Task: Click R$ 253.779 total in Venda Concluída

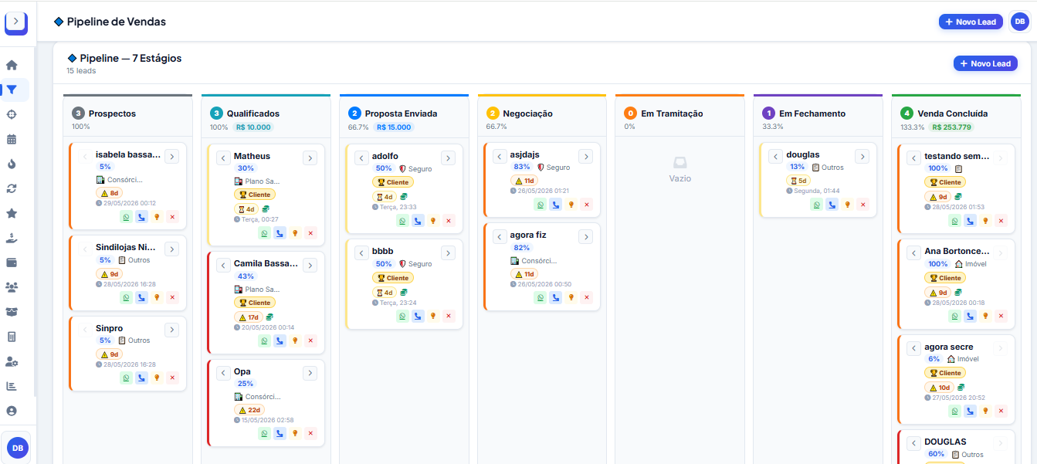Action: pyautogui.click(x=952, y=127)
